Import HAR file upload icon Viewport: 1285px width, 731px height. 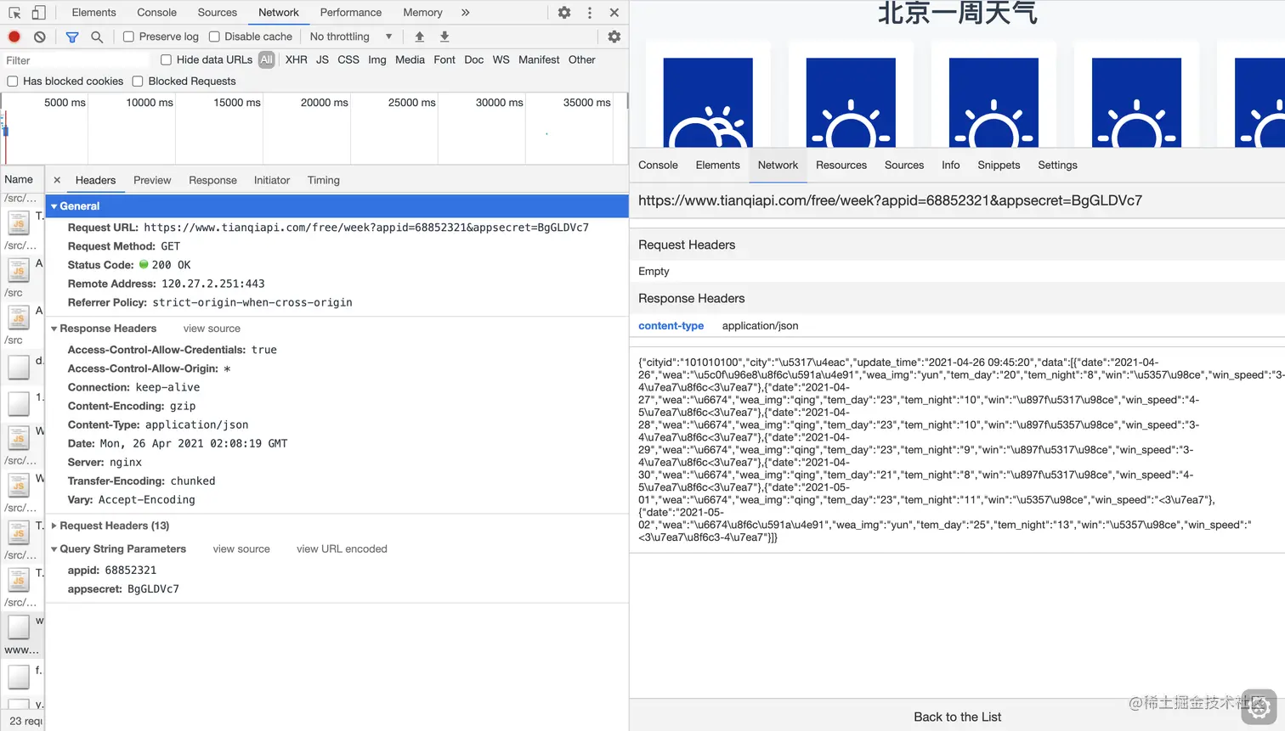click(419, 37)
